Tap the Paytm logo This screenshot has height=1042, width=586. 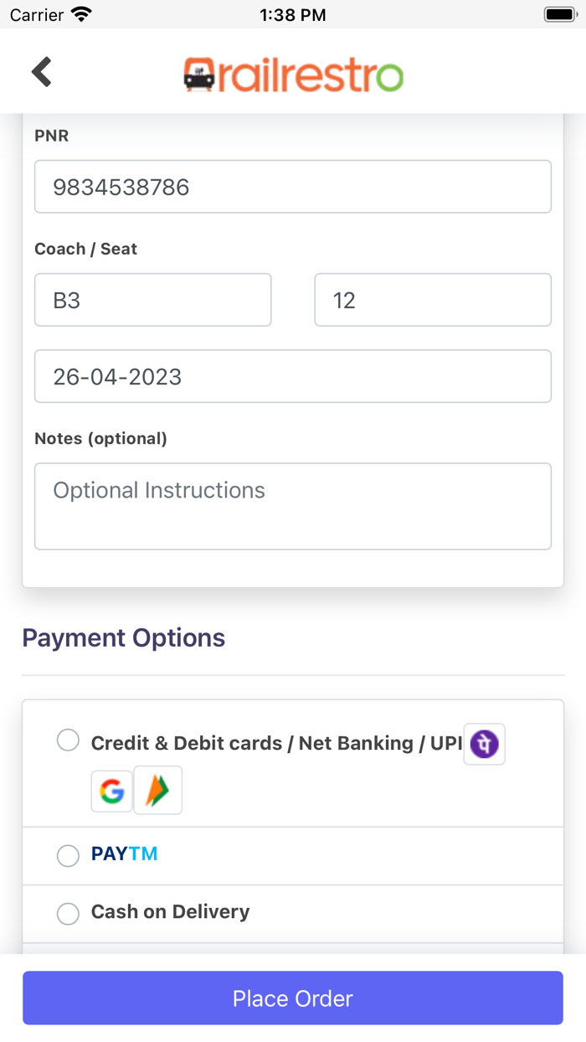(x=124, y=854)
